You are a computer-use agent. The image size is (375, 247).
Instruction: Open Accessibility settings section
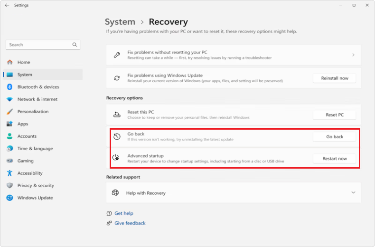(x=43, y=173)
